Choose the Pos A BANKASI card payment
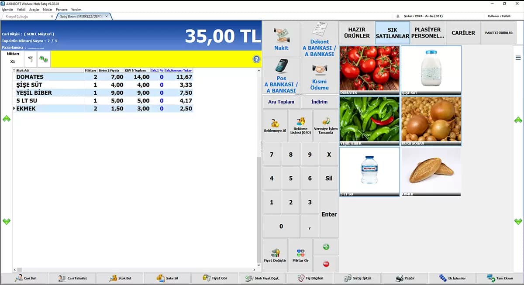 (x=281, y=76)
